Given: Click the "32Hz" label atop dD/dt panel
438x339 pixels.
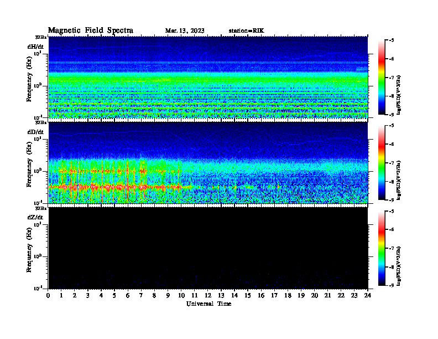Looking at the screenshot, I should (x=41, y=122).
